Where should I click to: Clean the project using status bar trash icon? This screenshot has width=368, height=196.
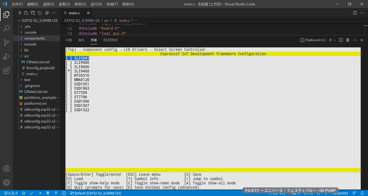tap(47, 193)
